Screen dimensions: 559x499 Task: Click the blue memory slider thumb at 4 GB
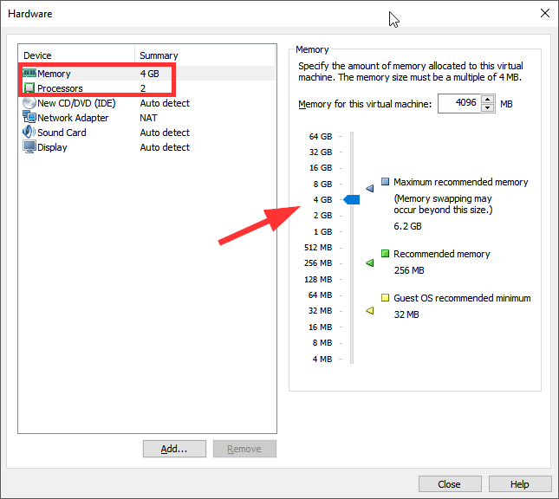pos(352,199)
